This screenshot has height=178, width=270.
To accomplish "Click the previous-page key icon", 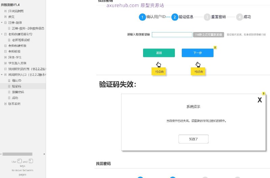I will 20,161.
